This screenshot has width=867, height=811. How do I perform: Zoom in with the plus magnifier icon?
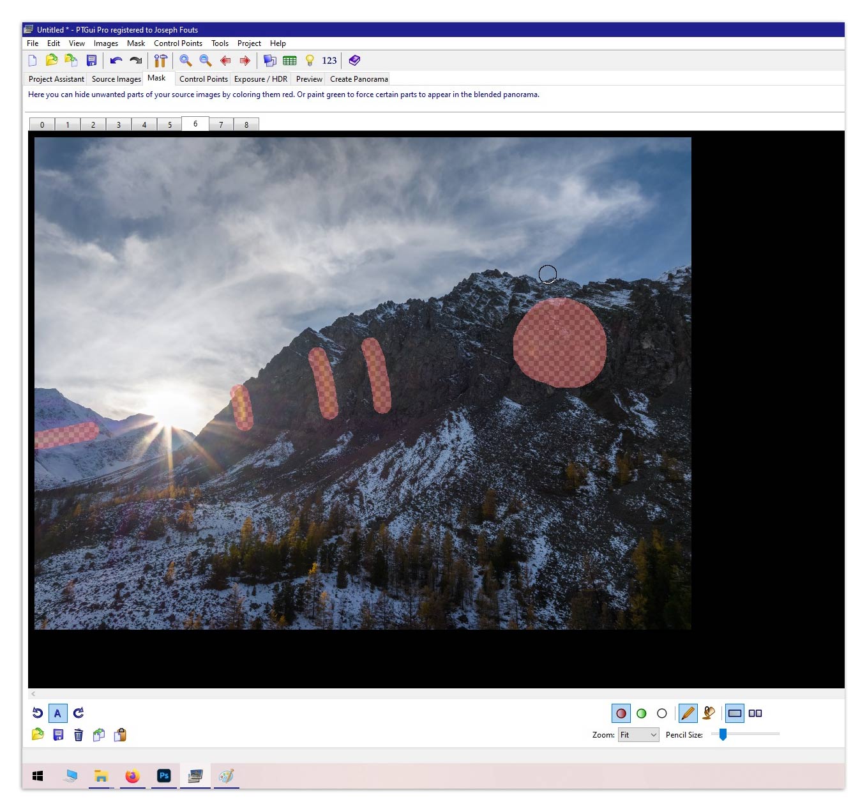click(x=186, y=61)
